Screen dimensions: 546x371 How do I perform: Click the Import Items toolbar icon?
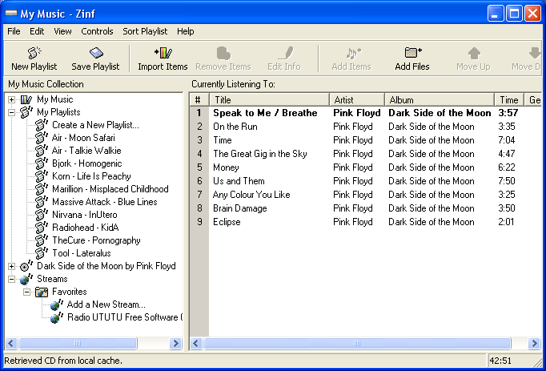click(163, 53)
